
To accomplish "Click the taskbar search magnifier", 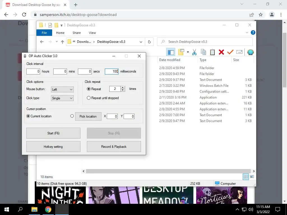I will [20, 209].
